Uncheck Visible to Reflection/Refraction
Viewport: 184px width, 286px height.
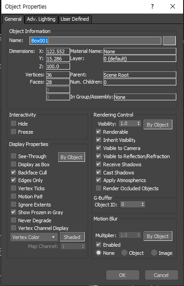pyautogui.click(x=99, y=156)
